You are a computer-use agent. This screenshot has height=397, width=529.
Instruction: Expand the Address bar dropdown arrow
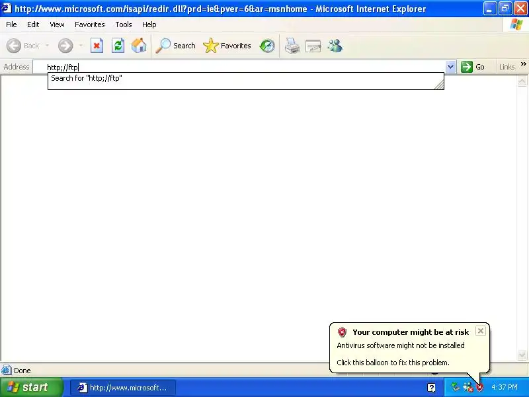pos(451,67)
